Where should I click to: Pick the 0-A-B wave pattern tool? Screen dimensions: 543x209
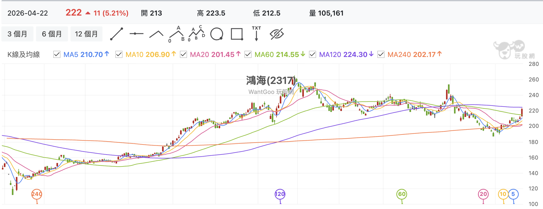point(177,34)
